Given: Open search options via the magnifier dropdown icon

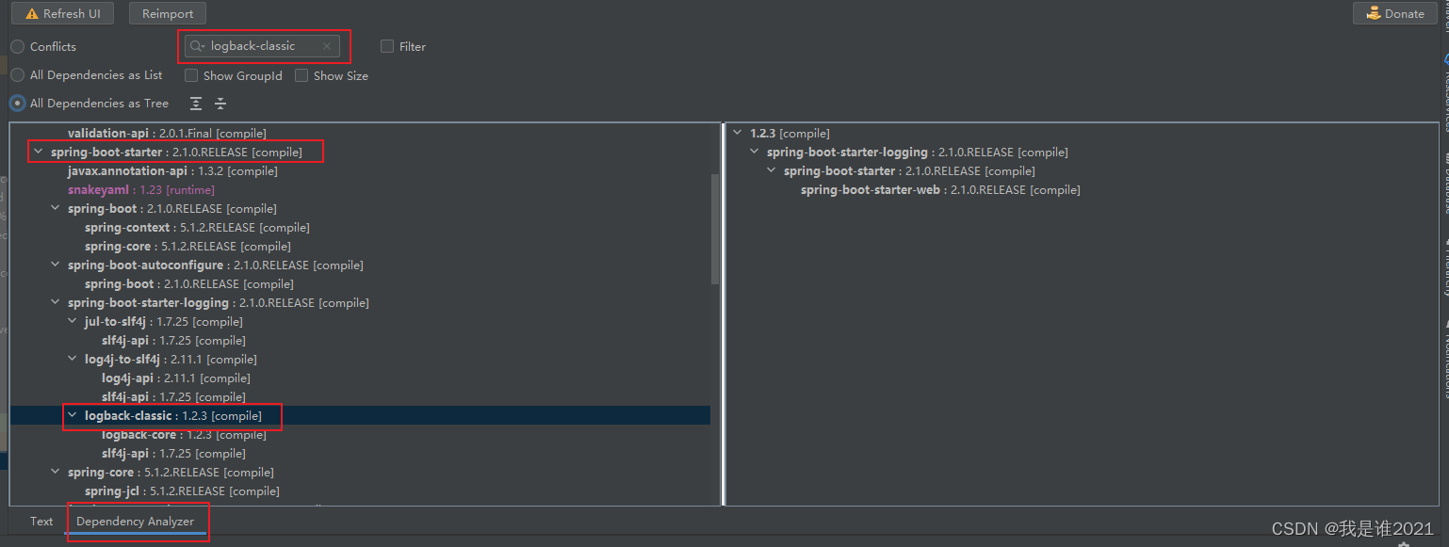Looking at the screenshot, I should [x=197, y=45].
